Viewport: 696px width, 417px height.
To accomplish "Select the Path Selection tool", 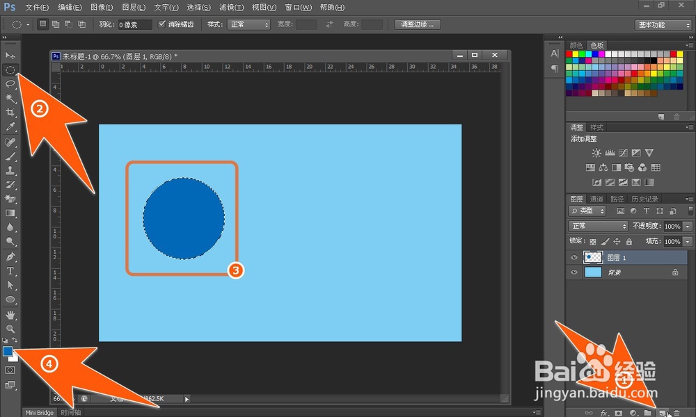I will click(10, 285).
